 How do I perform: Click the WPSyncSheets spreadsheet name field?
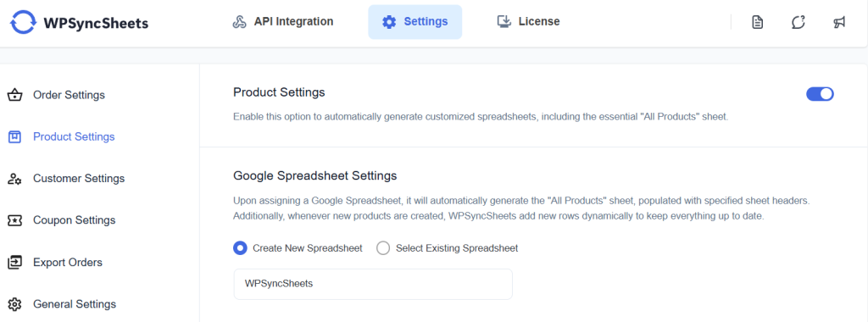pyautogui.click(x=373, y=284)
